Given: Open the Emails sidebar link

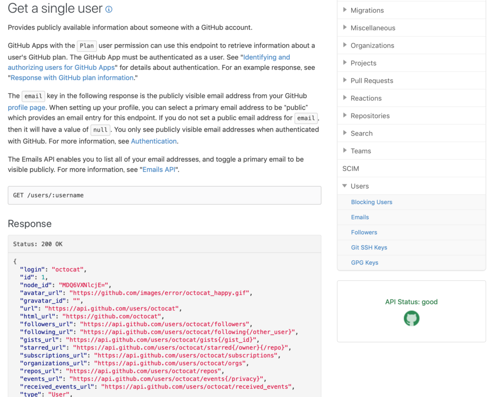Looking at the screenshot, I should click(x=360, y=217).
